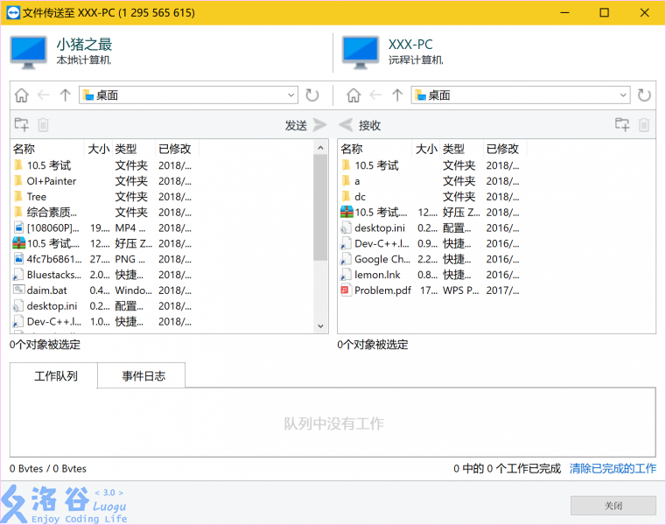Switch to the 事件日志 tab

(x=143, y=376)
